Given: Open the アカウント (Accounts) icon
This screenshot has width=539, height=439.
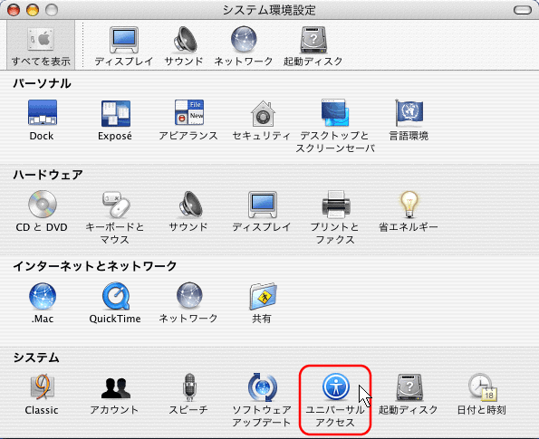Looking at the screenshot, I should coord(116,388).
